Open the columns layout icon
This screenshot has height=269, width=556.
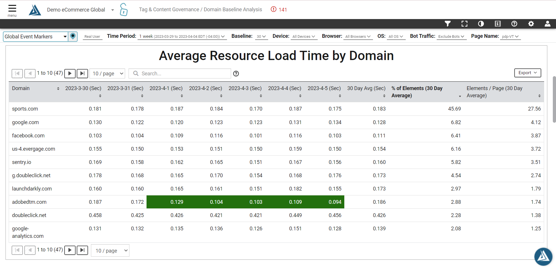498,24
